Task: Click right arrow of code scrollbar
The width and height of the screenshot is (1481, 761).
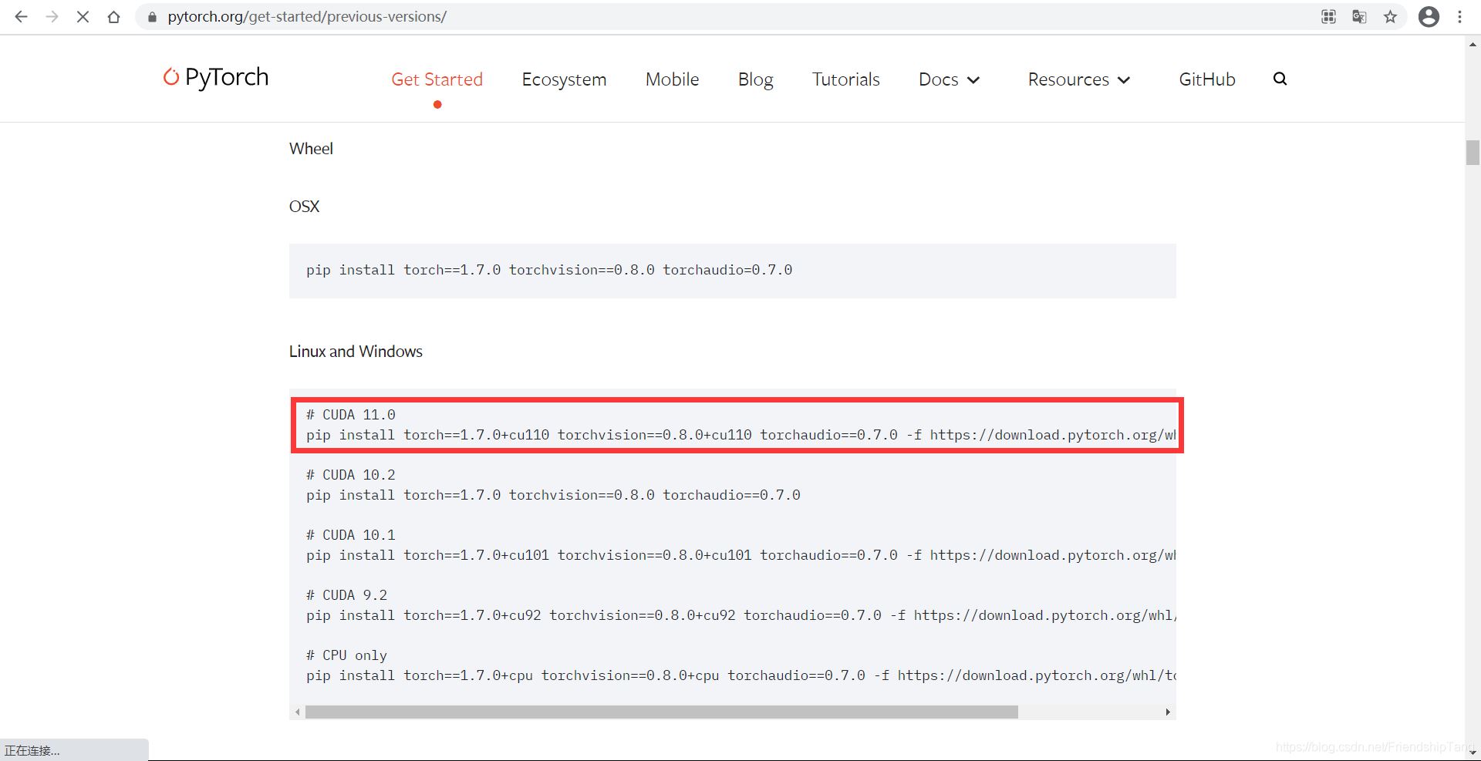Action: [x=1168, y=712]
